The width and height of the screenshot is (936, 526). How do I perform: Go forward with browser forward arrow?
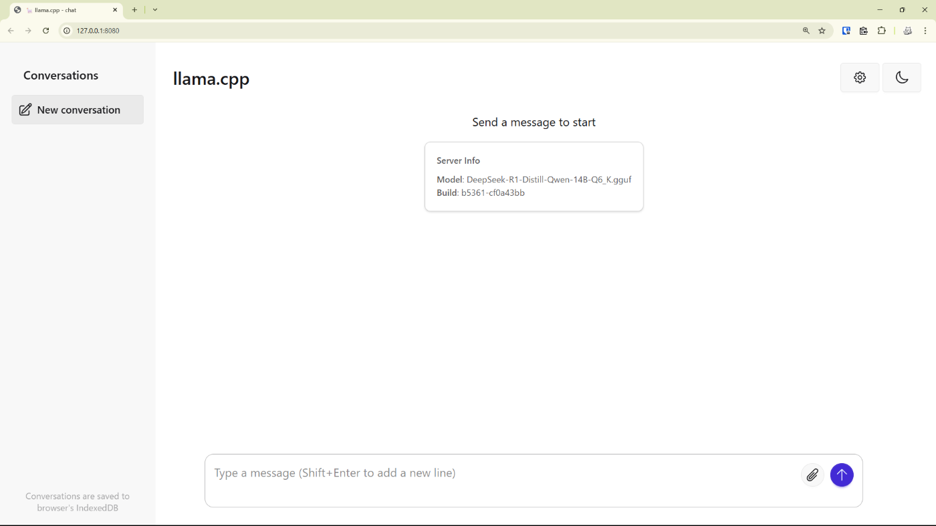[28, 31]
